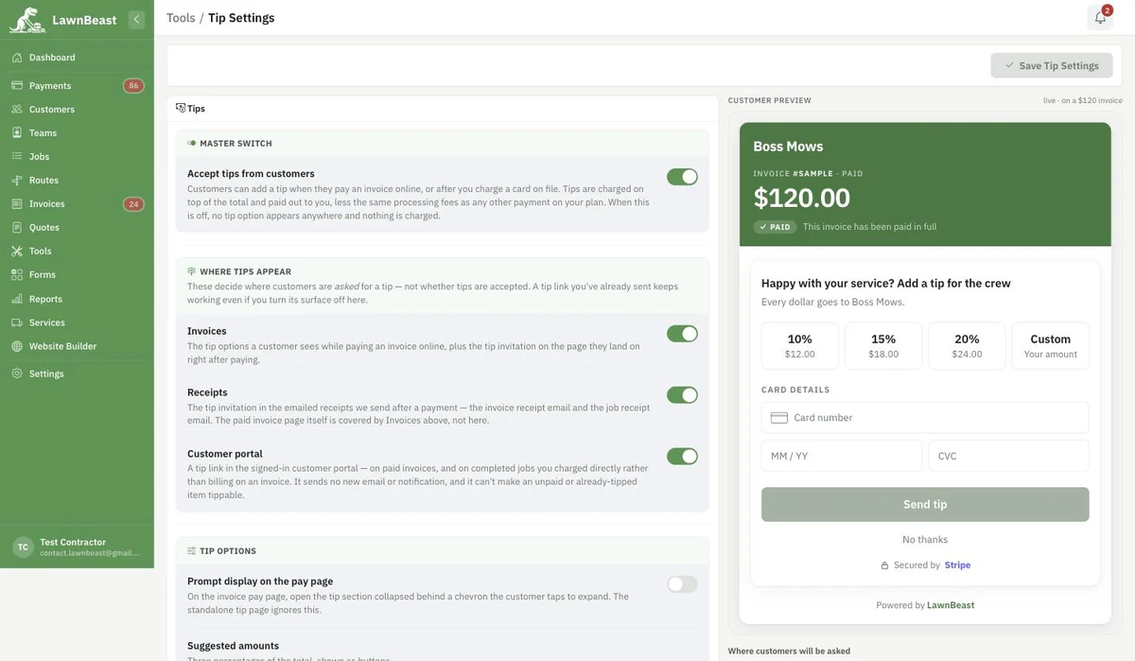The image size is (1135, 661).
Task: Click the Jobs list icon
Action: pos(17,157)
